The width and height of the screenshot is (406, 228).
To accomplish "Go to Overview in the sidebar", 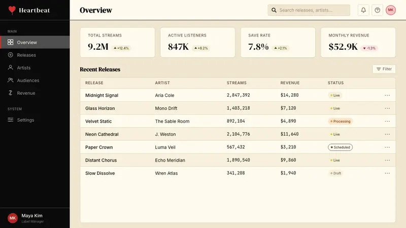I will coord(35,42).
